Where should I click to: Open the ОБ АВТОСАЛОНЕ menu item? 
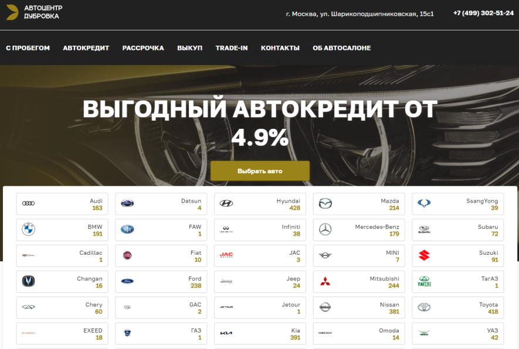(x=341, y=48)
